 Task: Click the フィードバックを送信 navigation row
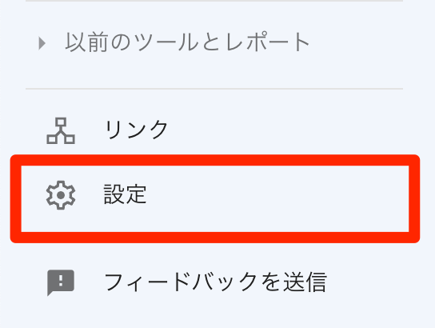tap(214, 282)
